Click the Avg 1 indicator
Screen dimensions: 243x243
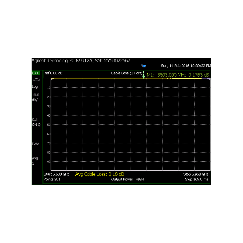(35, 161)
